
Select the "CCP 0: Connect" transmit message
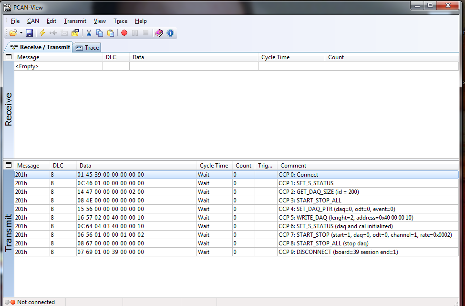point(237,175)
